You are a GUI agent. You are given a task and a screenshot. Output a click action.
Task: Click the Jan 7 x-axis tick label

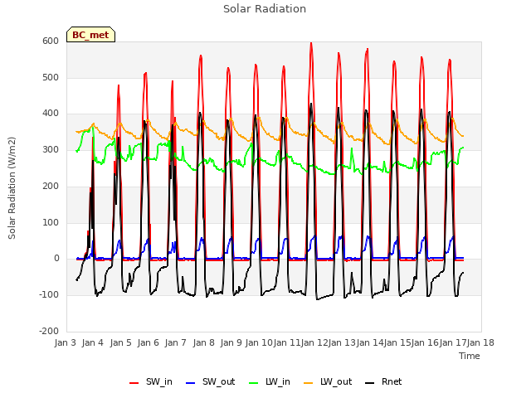point(176,342)
